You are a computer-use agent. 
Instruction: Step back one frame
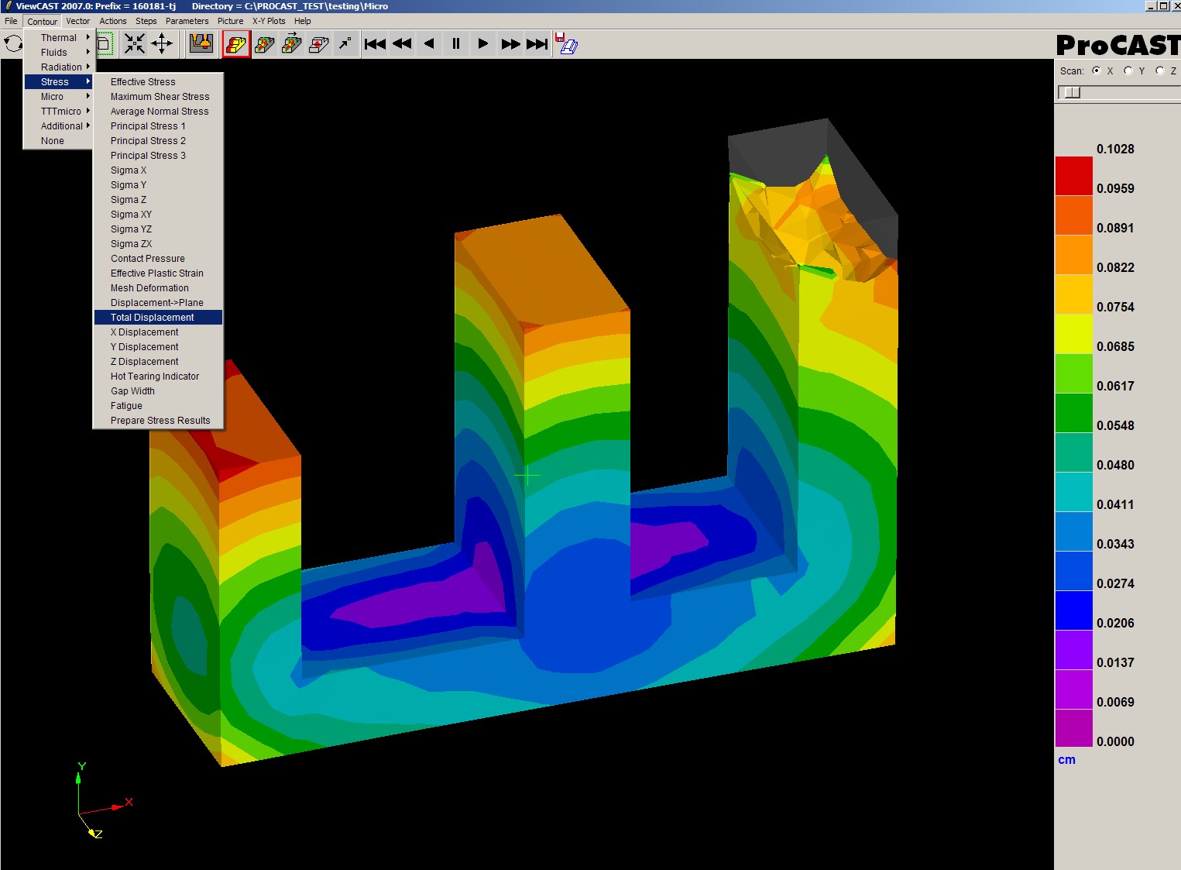point(429,44)
